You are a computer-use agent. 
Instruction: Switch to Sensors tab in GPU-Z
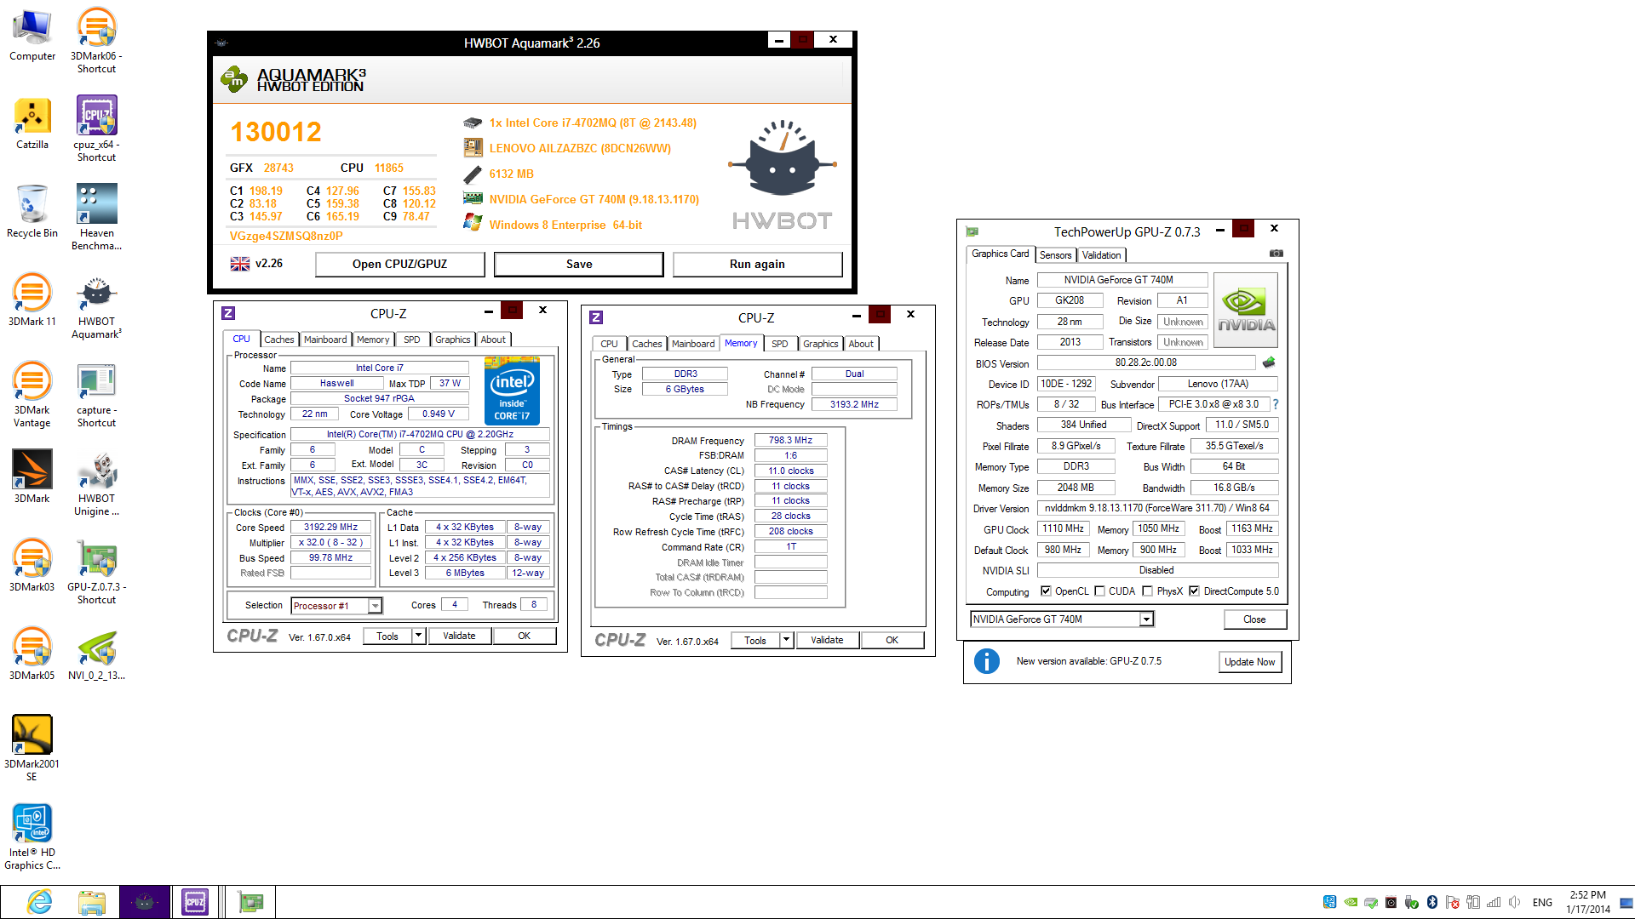point(1055,255)
